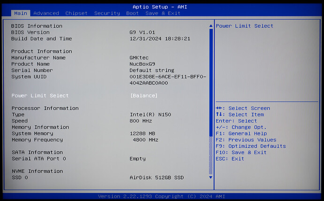324x201 pixels.
Task: Click the Processor Information heading
Action: coord(45,108)
